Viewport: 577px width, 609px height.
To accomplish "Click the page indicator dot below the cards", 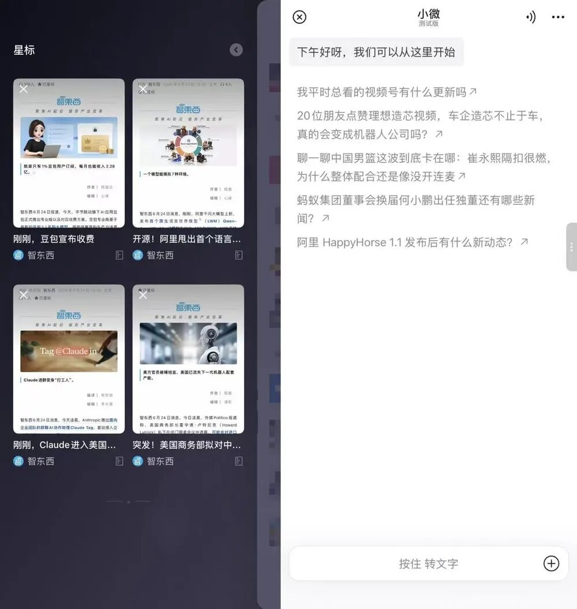I will 129,502.
